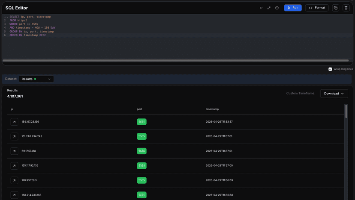This screenshot has width=355, height=200.
Task: Copy the query with the copy icon
Action: (336, 8)
